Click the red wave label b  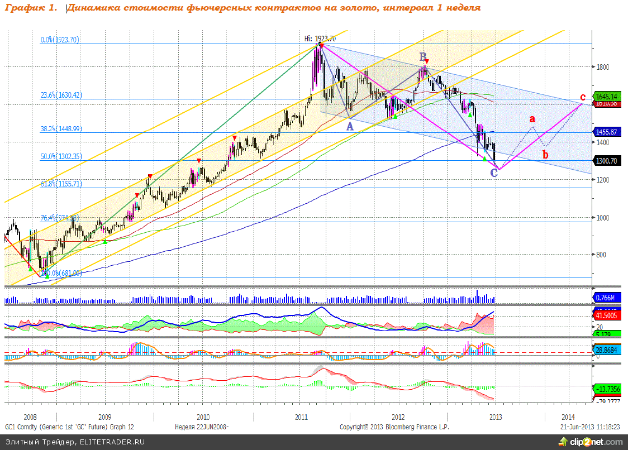545,155
